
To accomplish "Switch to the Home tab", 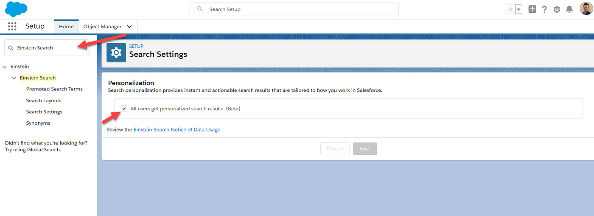I will pos(66,26).
